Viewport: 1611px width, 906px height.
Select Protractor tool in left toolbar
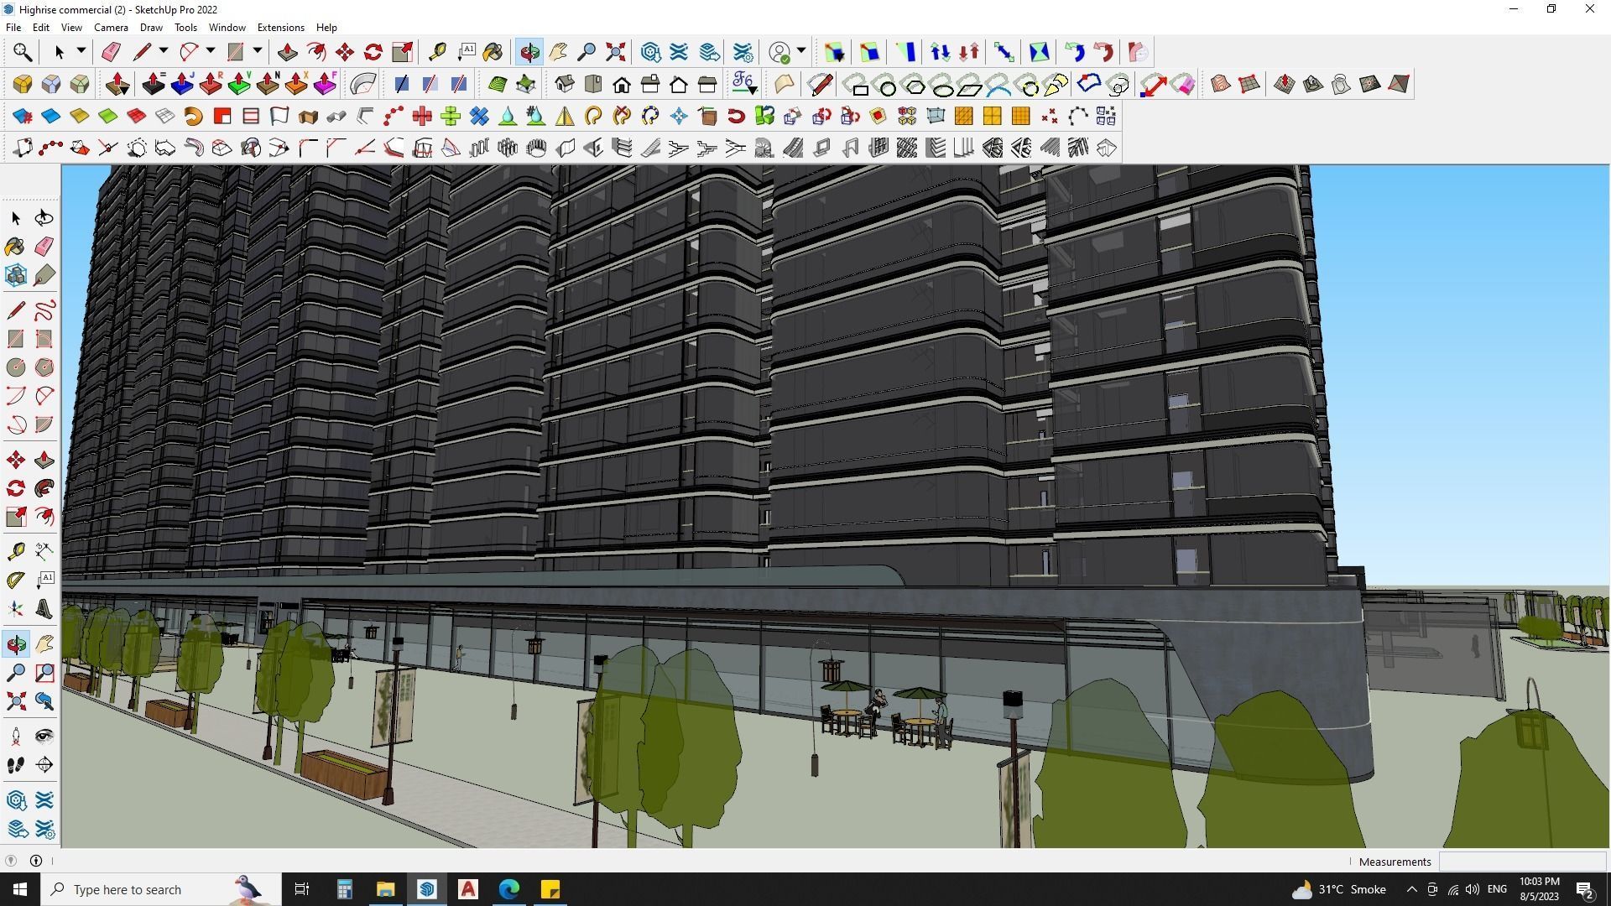(x=16, y=580)
